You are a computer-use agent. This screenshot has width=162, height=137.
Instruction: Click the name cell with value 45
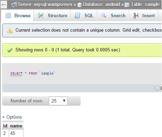[16, 133]
